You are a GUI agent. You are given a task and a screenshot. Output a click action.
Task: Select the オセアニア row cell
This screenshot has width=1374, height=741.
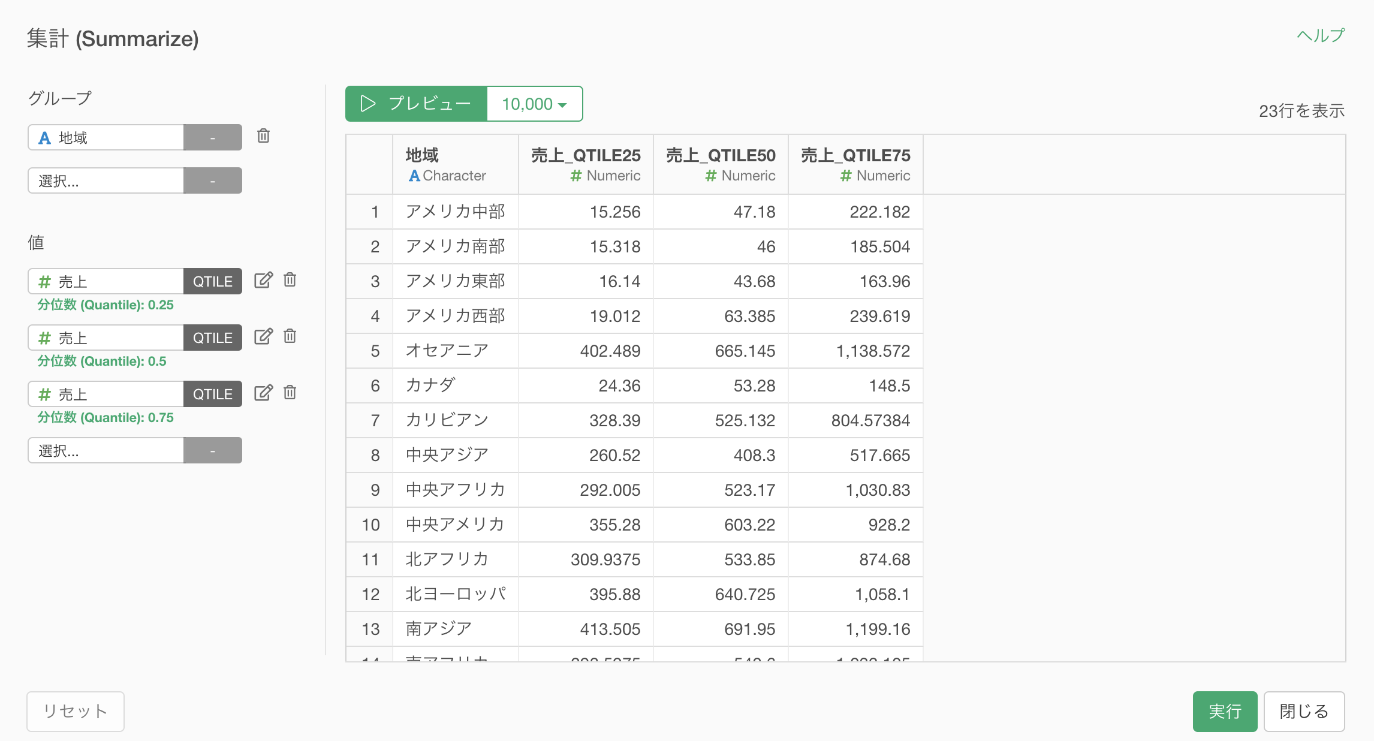447,351
